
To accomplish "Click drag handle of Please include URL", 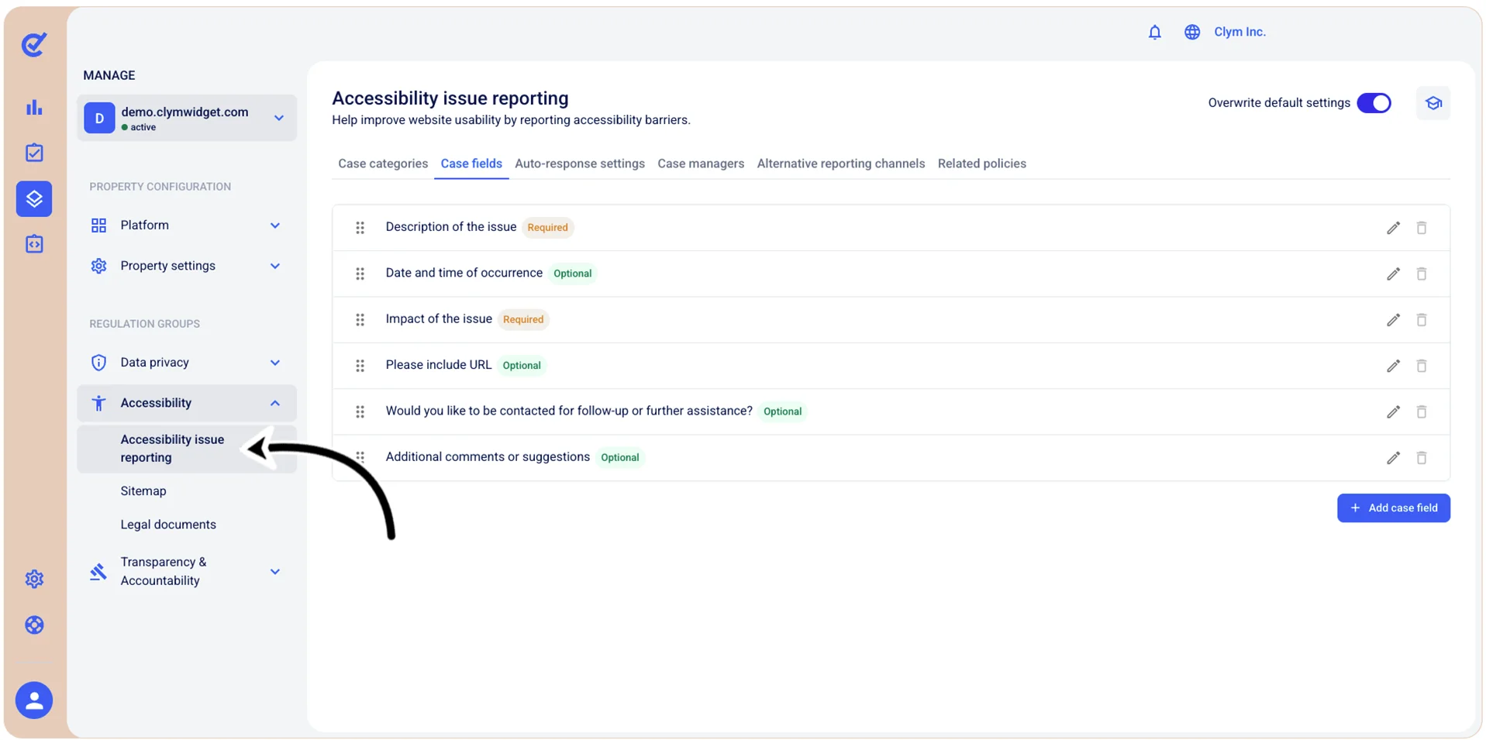I will 360,366.
